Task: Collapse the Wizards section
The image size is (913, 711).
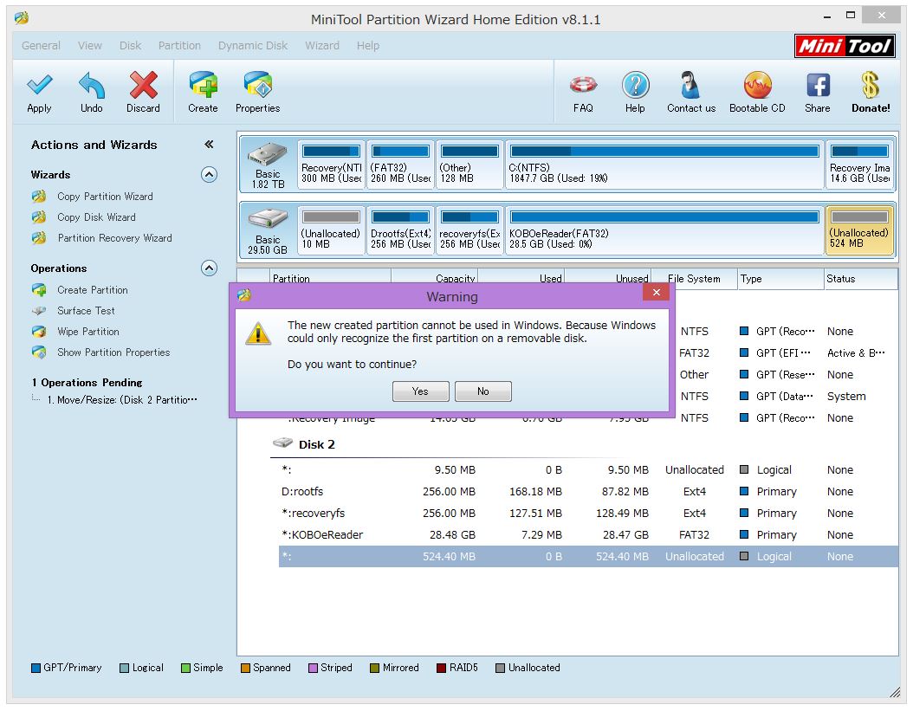Action: [209, 175]
